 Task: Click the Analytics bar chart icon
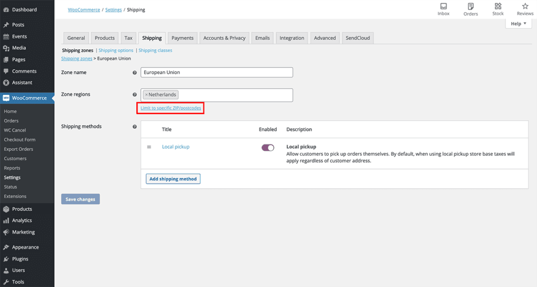tap(6, 220)
